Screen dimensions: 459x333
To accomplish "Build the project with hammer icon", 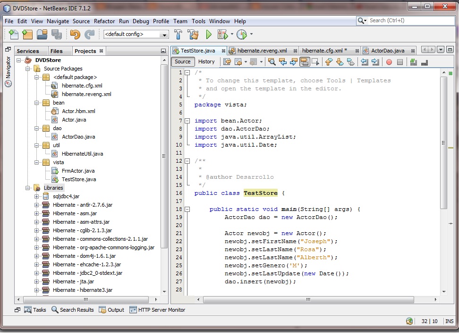I will pos(178,34).
